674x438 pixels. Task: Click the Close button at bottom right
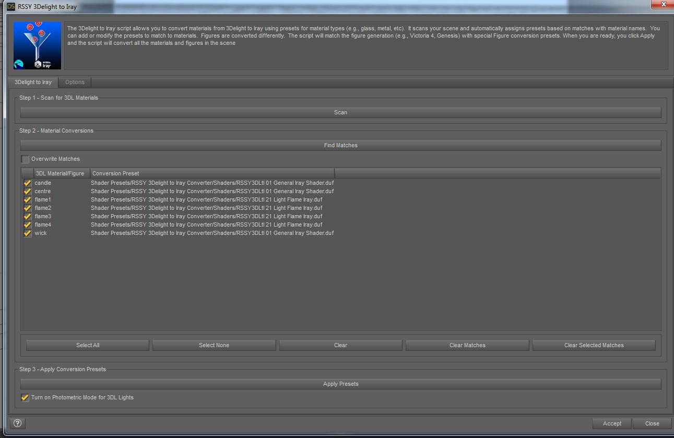[x=652, y=423]
